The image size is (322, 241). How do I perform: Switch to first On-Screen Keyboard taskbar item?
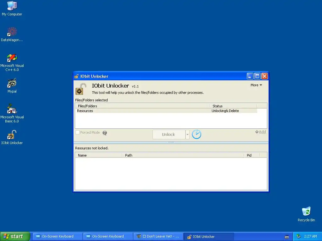(58, 236)
